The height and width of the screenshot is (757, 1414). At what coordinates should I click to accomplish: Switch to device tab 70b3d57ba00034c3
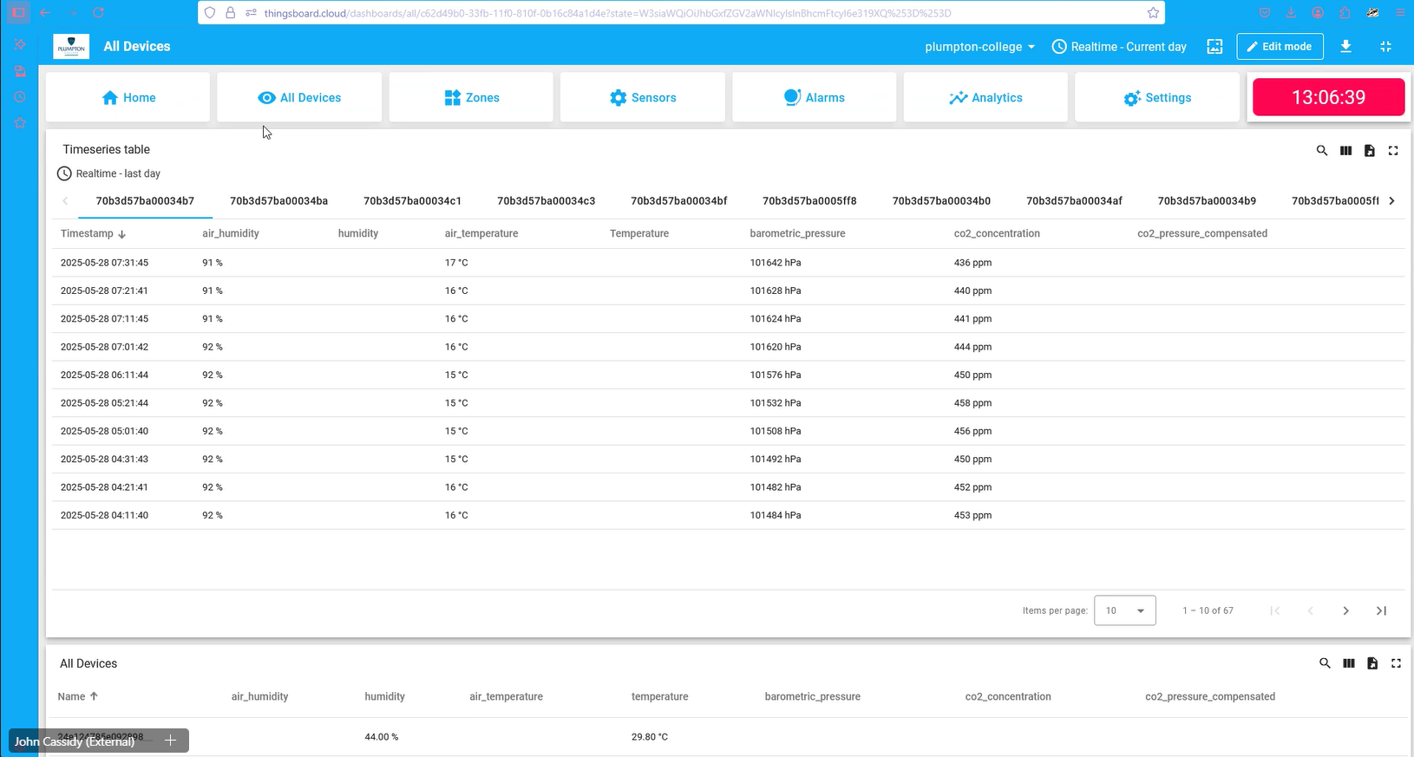[x=546, y=201]
